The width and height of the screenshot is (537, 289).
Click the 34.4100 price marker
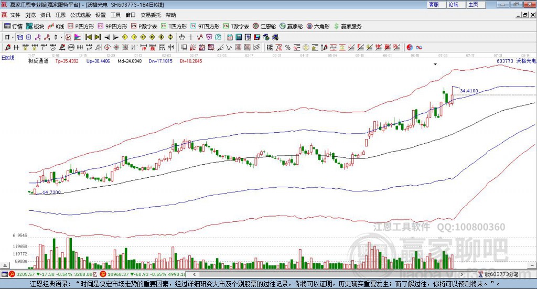click(x=469, y=91)
